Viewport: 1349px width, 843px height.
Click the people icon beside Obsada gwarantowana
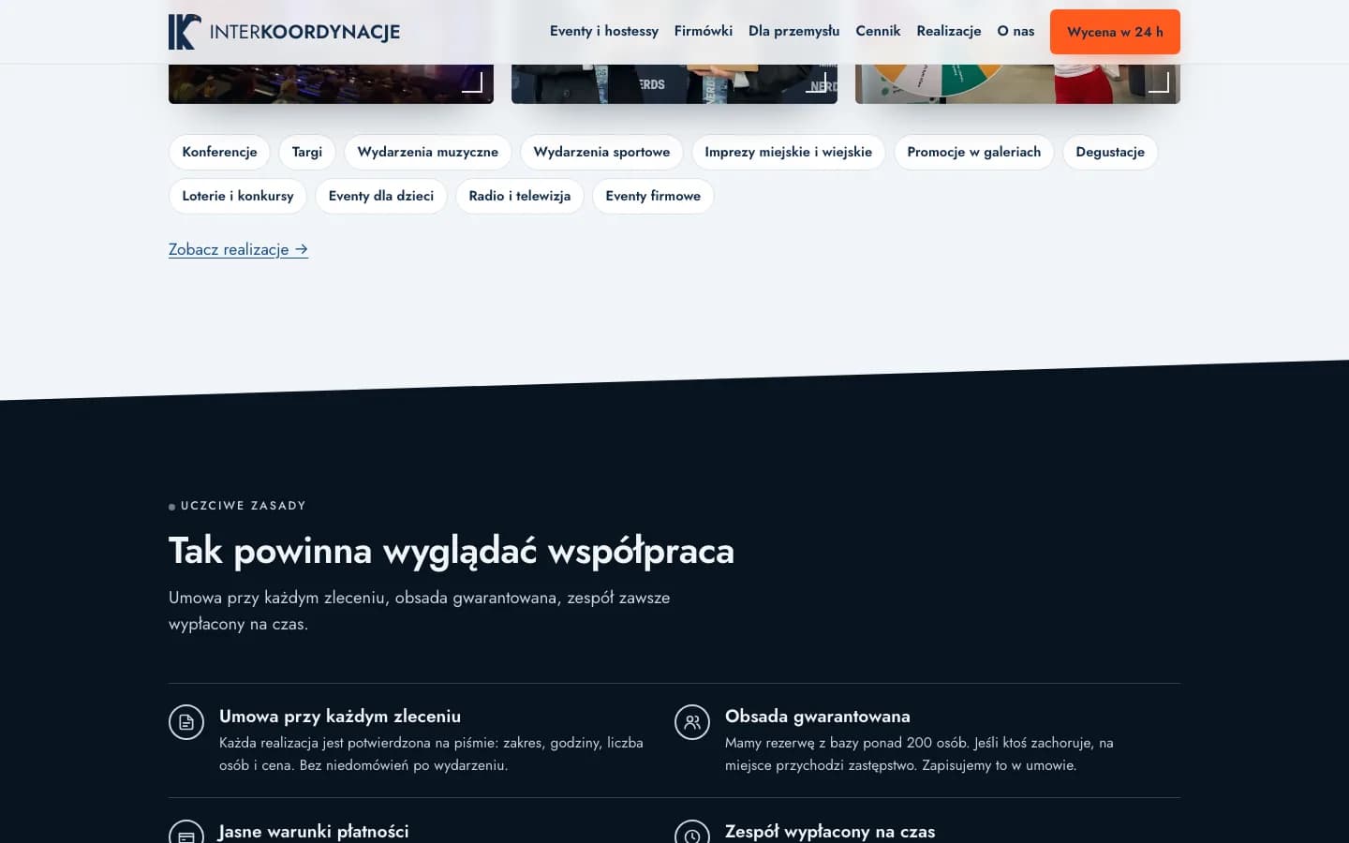point(692,722)
